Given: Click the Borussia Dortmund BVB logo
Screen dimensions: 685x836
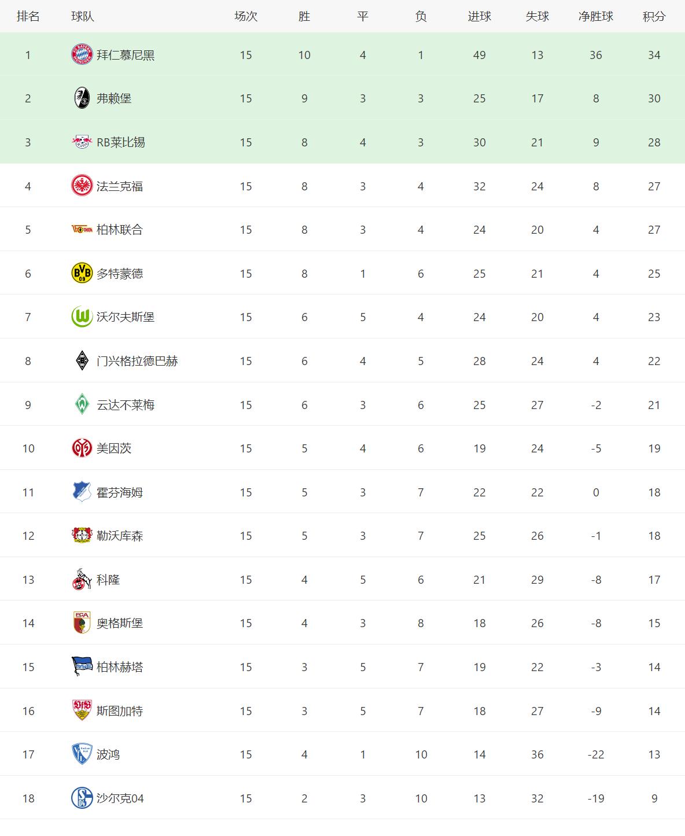Looking at the screenshot, I should pos(82,274).
